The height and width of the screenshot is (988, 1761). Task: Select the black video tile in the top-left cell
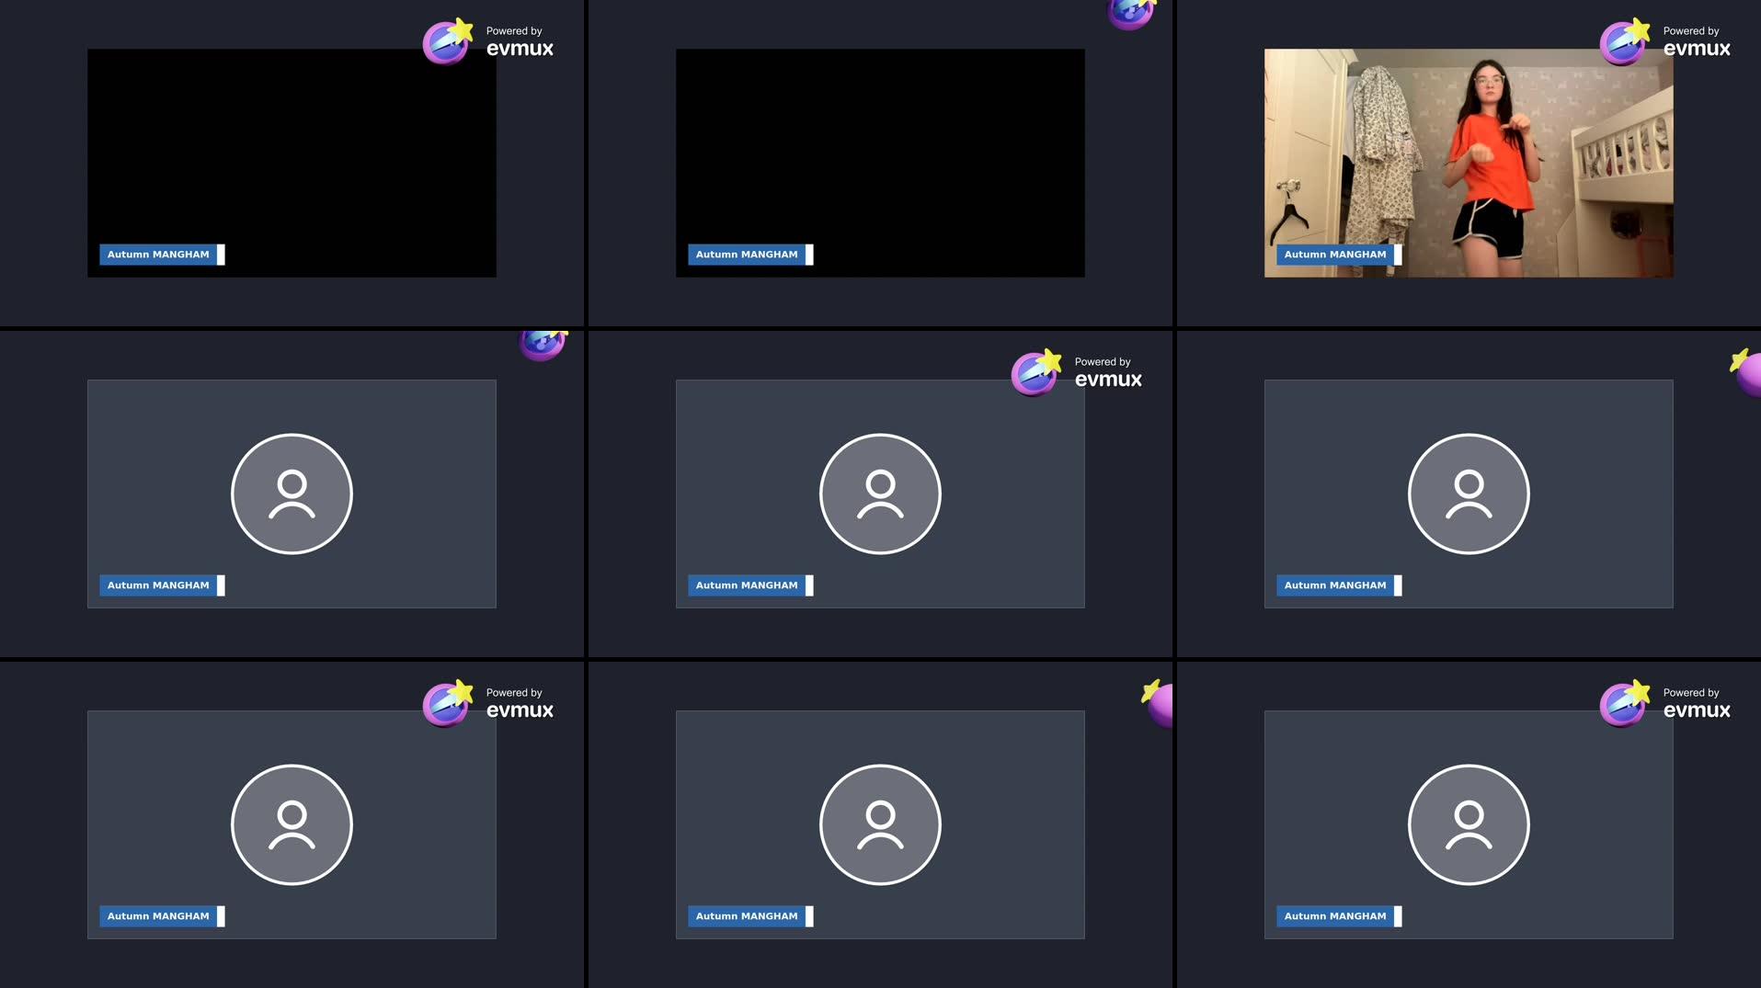click(292, 163)
